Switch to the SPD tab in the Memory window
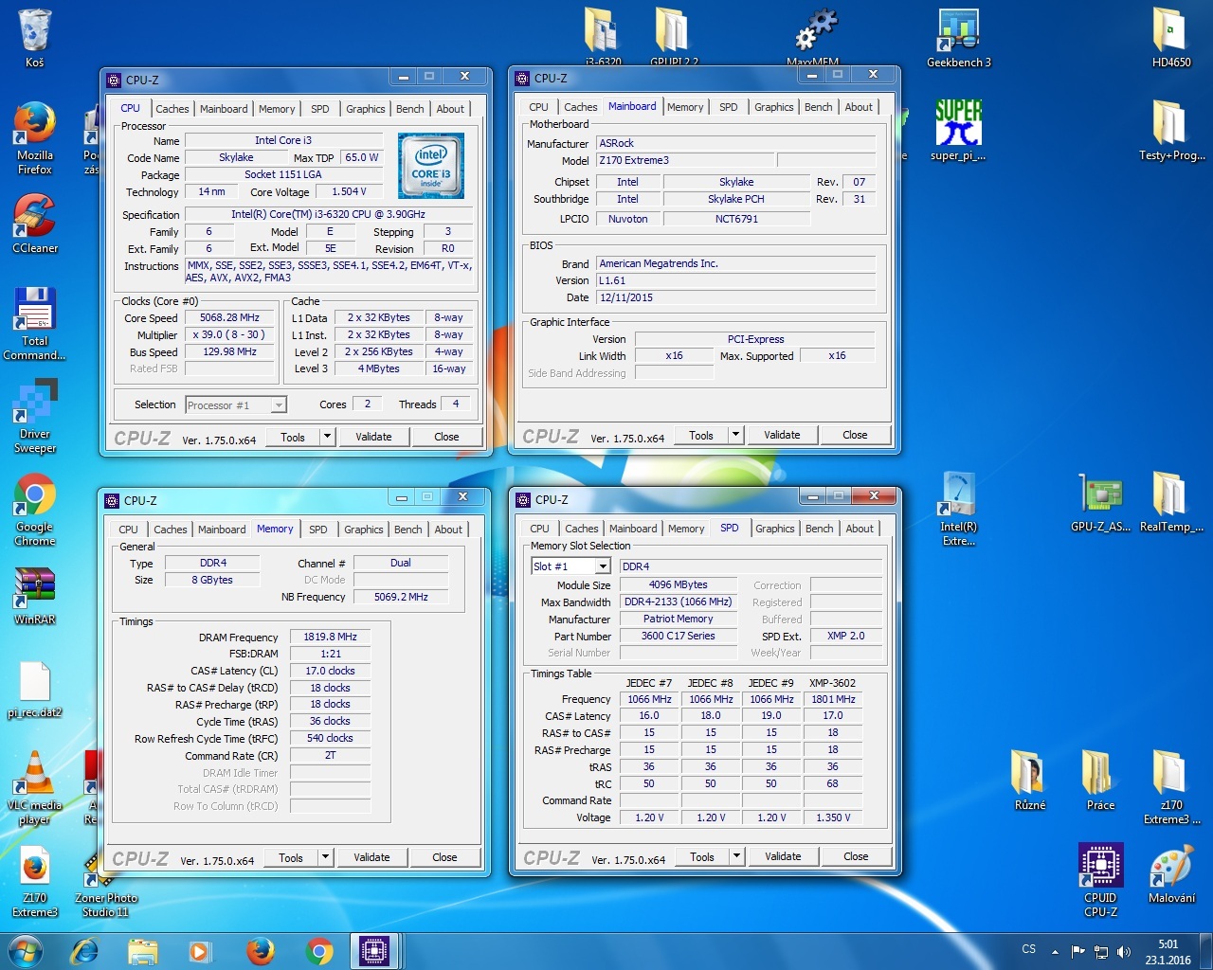 point(318,530)
